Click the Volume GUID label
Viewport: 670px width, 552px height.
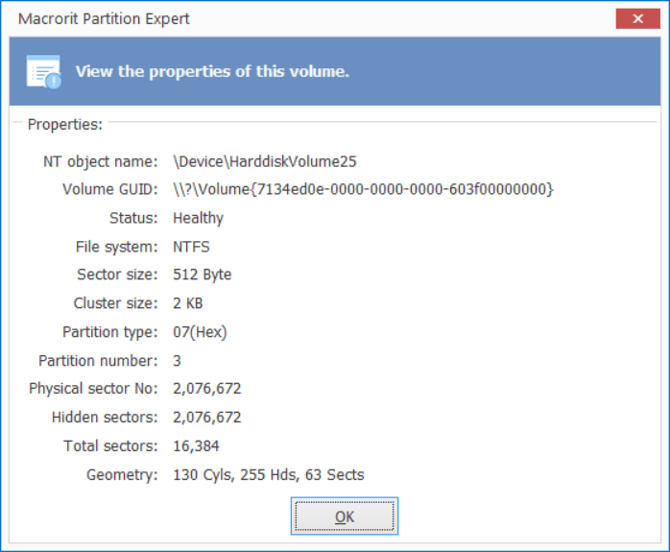click(x=110, y=189)
